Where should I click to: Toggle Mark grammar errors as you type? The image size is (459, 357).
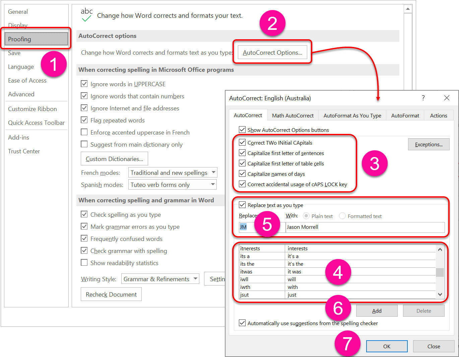coord(84,226)
